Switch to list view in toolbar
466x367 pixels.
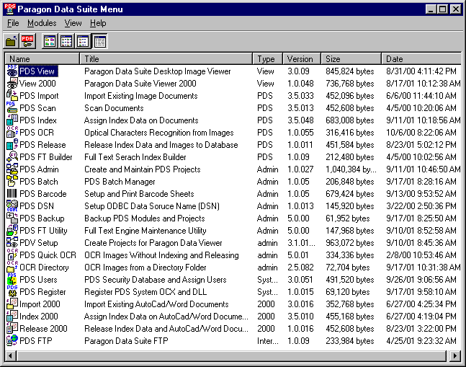83,41
